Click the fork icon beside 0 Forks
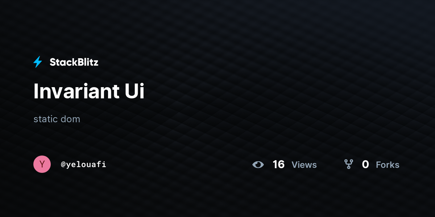 (349, 165)
